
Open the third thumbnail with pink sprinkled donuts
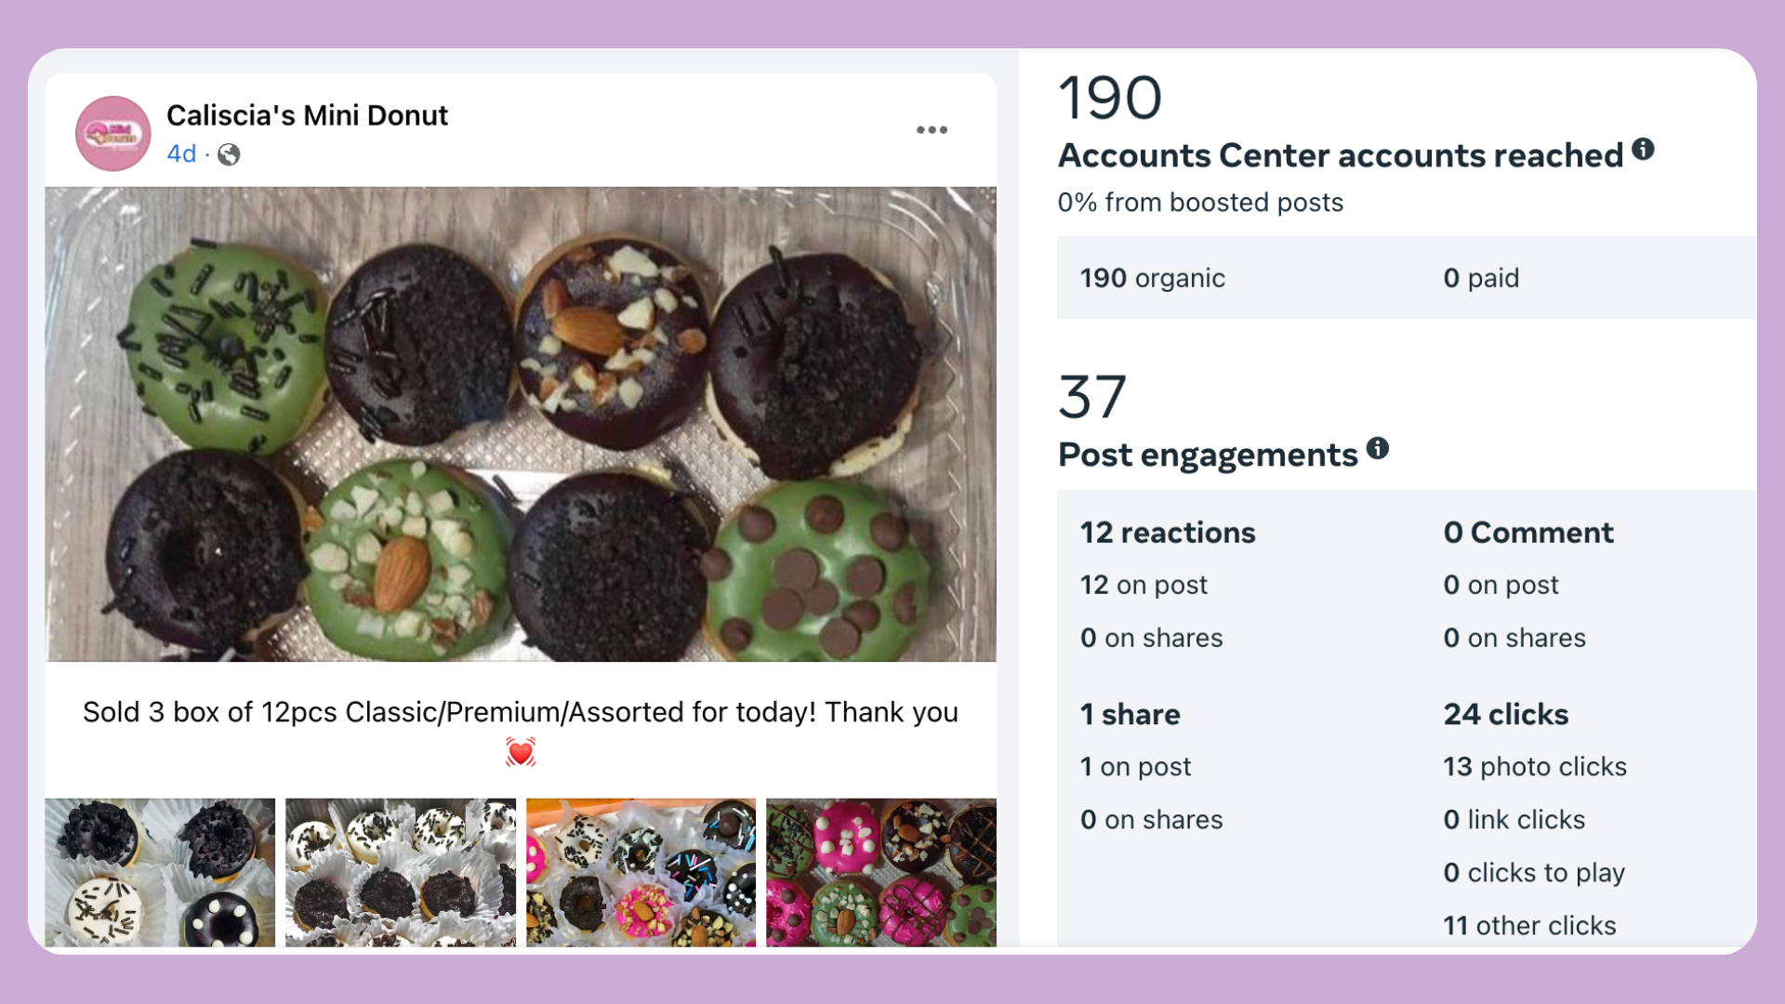641,872
